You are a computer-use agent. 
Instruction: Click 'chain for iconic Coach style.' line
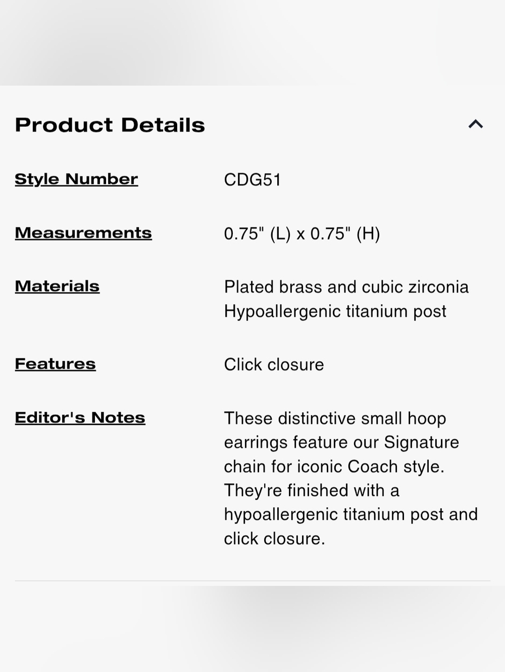tap(334, 466)
